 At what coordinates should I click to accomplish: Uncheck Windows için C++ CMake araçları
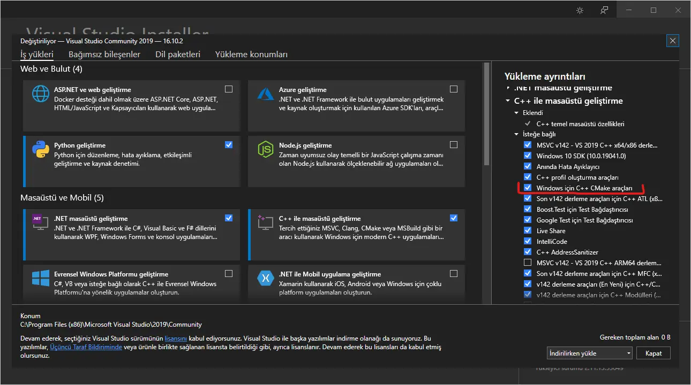(528, 188)
